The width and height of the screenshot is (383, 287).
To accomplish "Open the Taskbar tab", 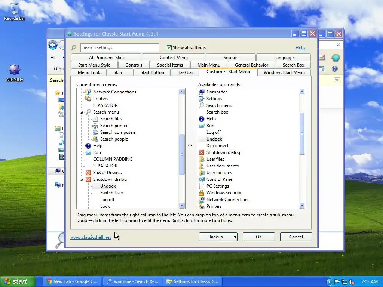I will [x=185, y=72].
